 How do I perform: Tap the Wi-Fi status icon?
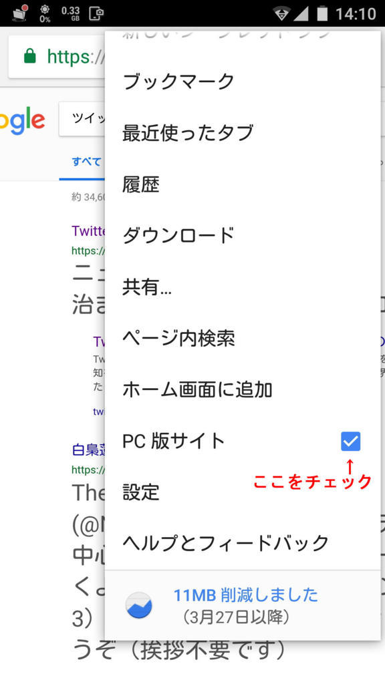click(282, 13)
